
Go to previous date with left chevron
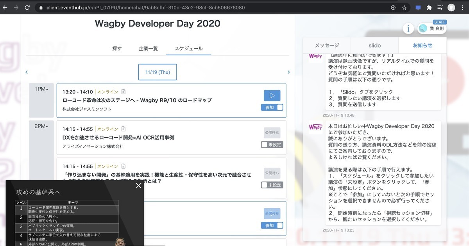click(x=27, y=72)
